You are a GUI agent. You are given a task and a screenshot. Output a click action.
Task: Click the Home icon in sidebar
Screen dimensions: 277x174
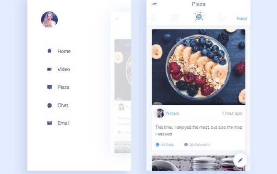(x=49, y=51)
